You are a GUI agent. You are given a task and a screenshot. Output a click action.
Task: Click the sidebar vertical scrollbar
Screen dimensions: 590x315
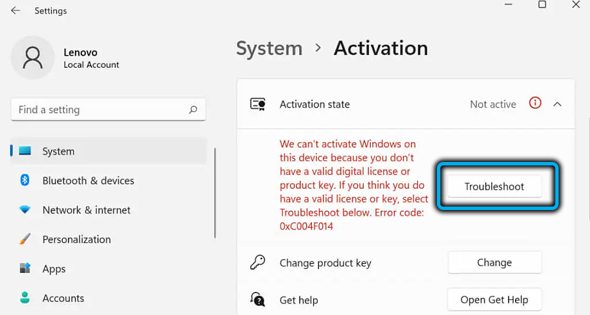point(215,192)
